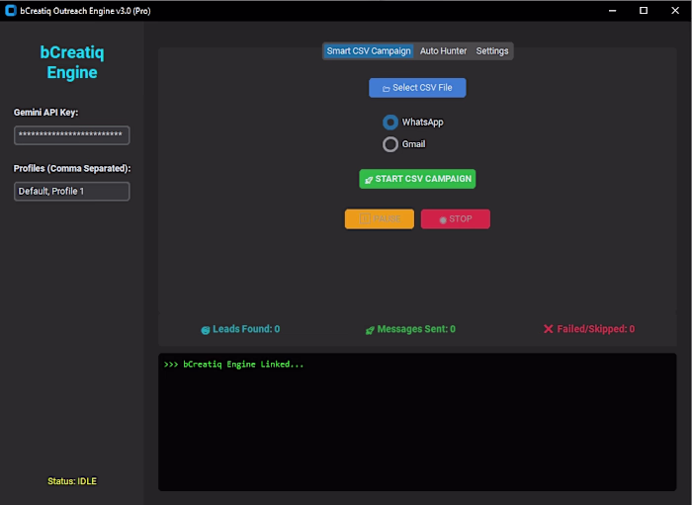The width and height of the screenshot is (692, 505).
Task: Click inside the console log output area
Action: coord(417,422)
